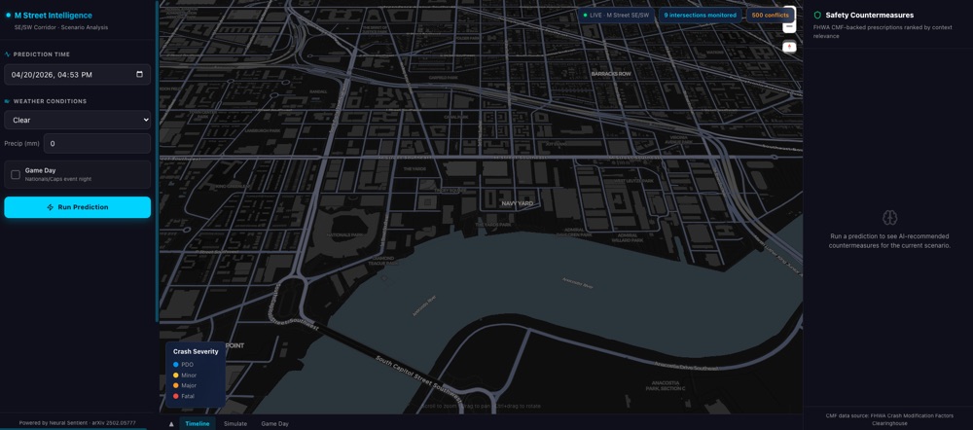Image resolution: width=973 pixels, height=430 pixels.
Task: Click the cyan dot beside M Street Intelligence
Action: point(9,16)
